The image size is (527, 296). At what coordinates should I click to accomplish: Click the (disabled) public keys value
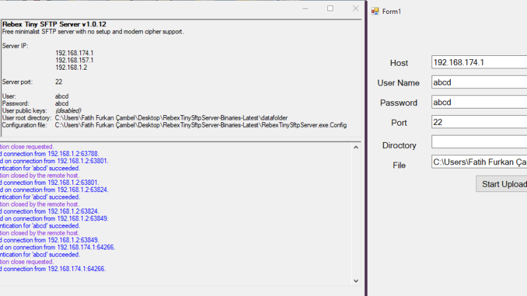(69, 111)
